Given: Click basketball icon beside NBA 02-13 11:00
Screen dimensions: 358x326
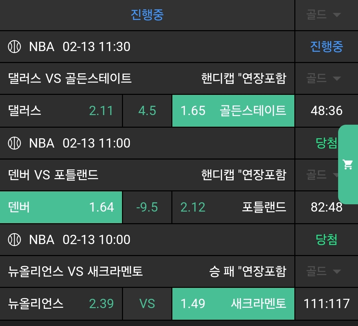Looking at the screenshot, I should coord(15,143).
